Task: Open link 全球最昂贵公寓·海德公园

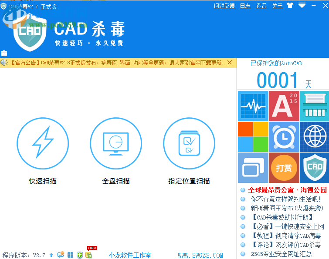Action: click(x=287, y=190)
